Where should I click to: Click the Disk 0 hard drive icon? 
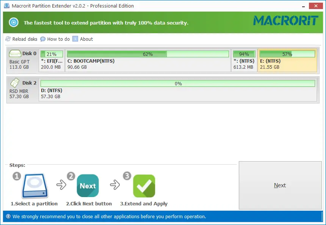pos(15,53)
